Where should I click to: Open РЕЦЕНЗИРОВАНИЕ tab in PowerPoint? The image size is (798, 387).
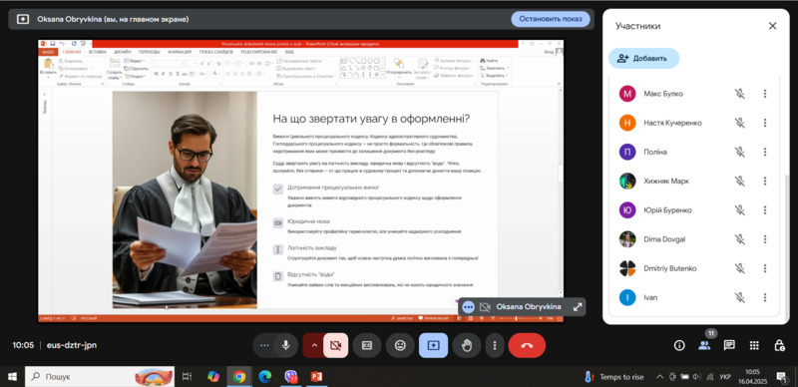coord(259,52)
